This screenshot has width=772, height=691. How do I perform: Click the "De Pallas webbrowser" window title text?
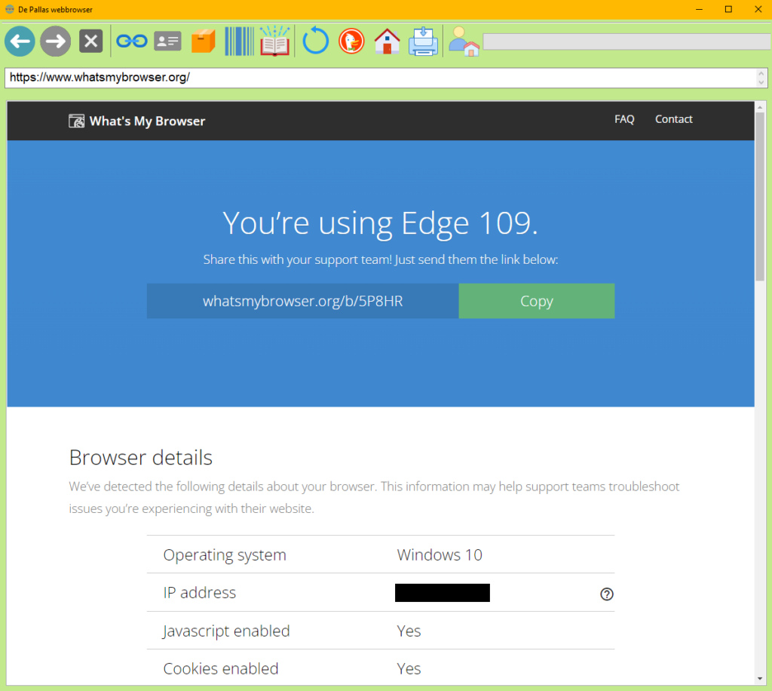55,9
